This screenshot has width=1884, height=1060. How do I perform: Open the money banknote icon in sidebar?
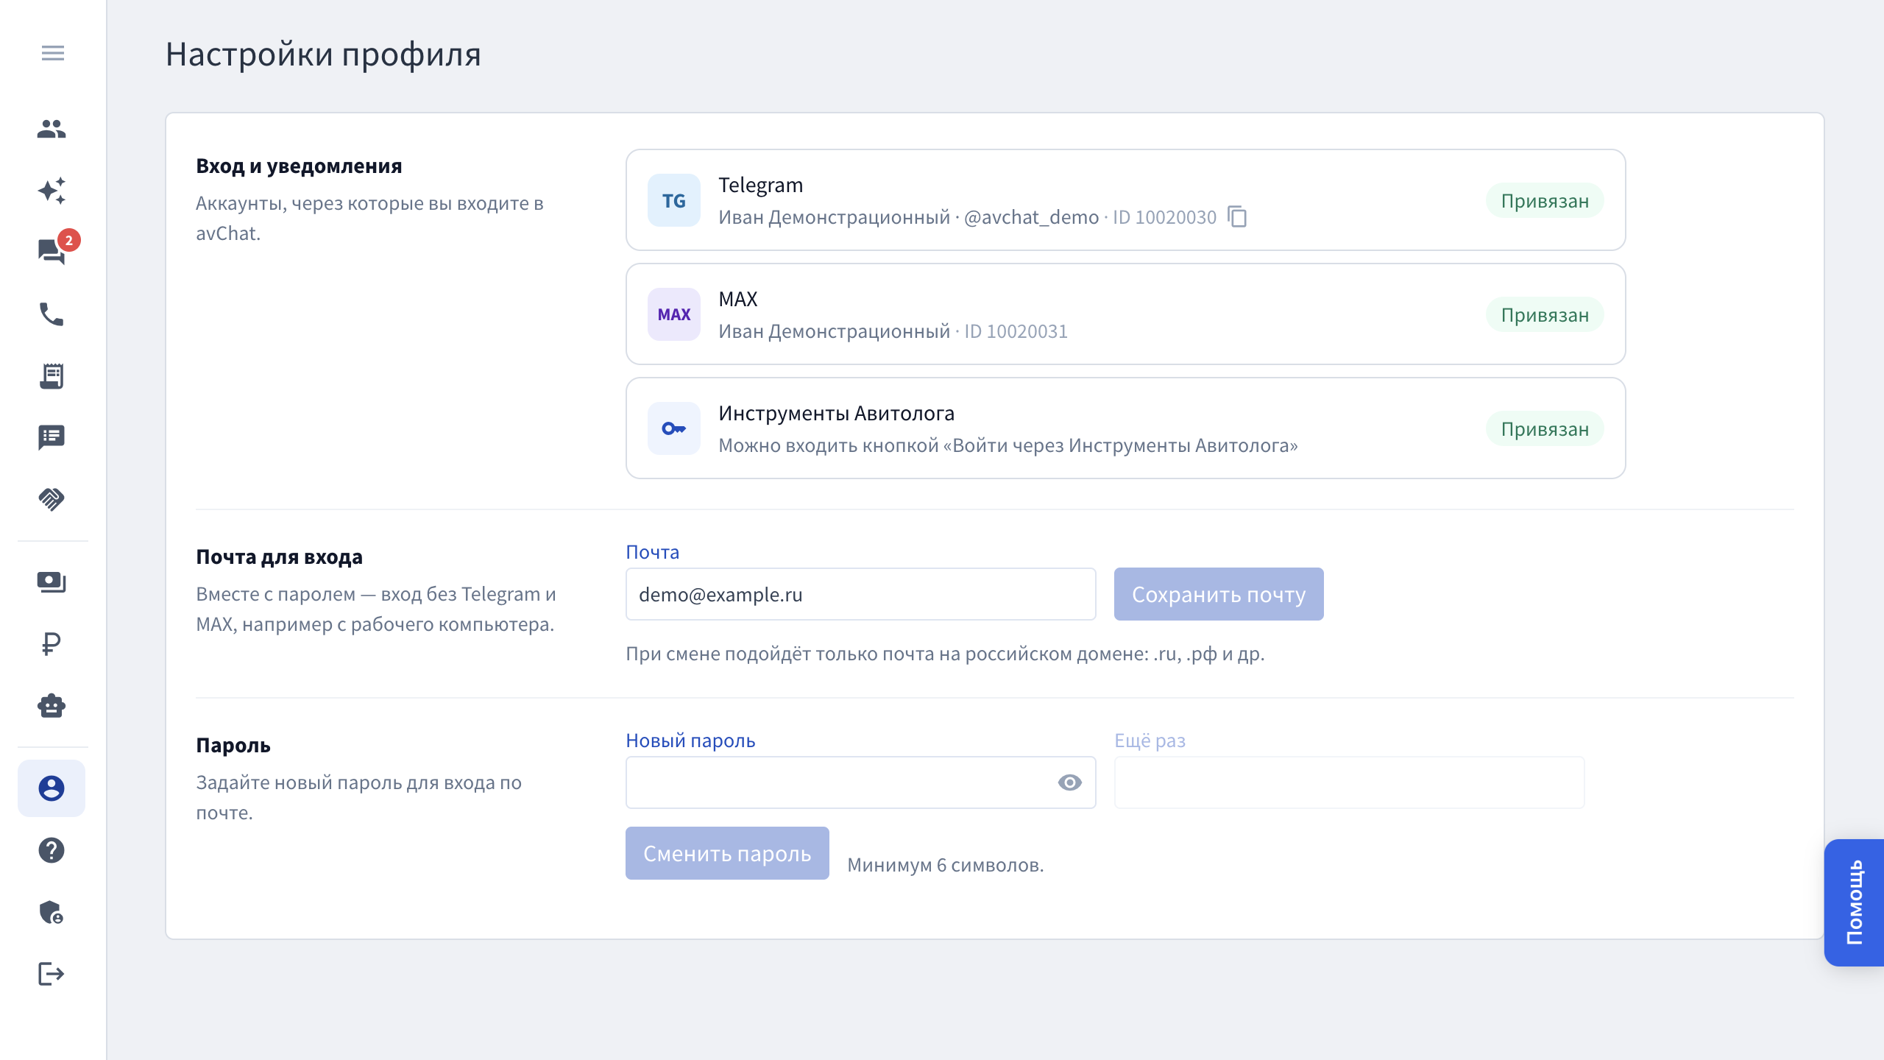[x=52, y=582]
